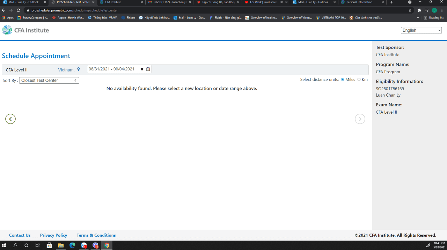Open the Chrome media control icon
The height and width of the screenshot is (250, 447).
427,10
